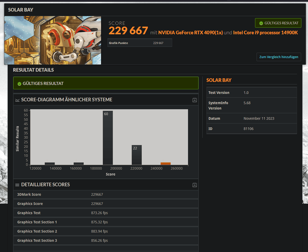Viewport: 308px width, 252px height.
Task: Click the Graphics Test Section 2 value 883.94 fps
Action: click(100, 231)
